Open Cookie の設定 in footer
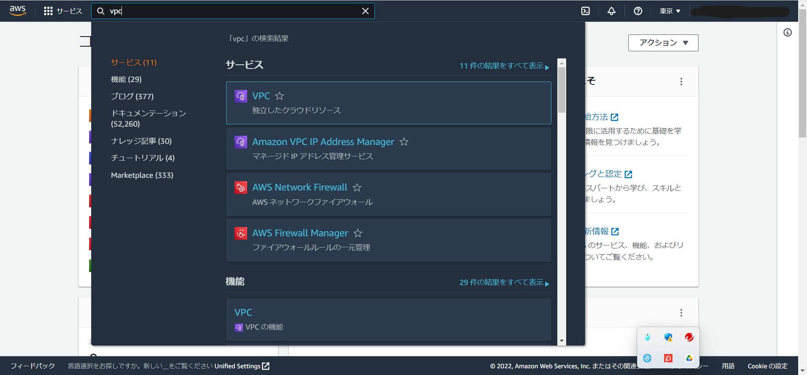 coord(767,366)
